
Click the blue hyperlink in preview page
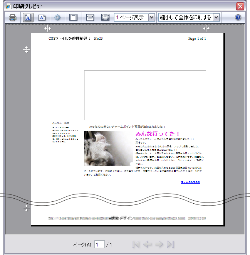click(190, 182)
